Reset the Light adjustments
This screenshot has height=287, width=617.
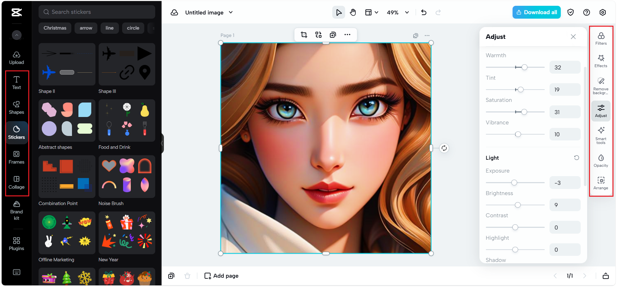click(x=577, y=157)
